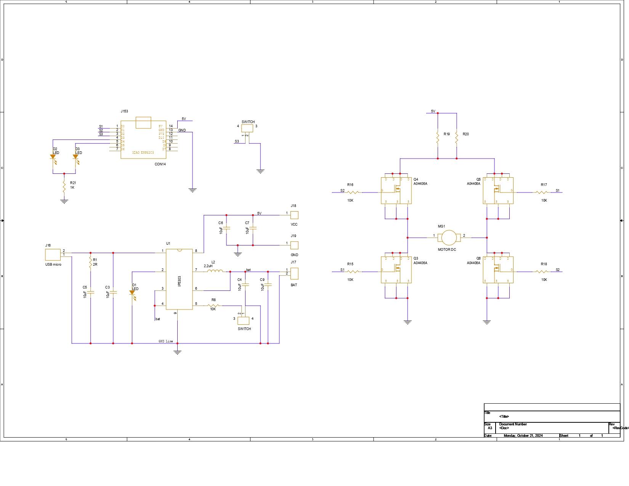Select capacitor C3
Image resolution: width=629 pixels, height=486 pixels.
click(x=113, y=293)
